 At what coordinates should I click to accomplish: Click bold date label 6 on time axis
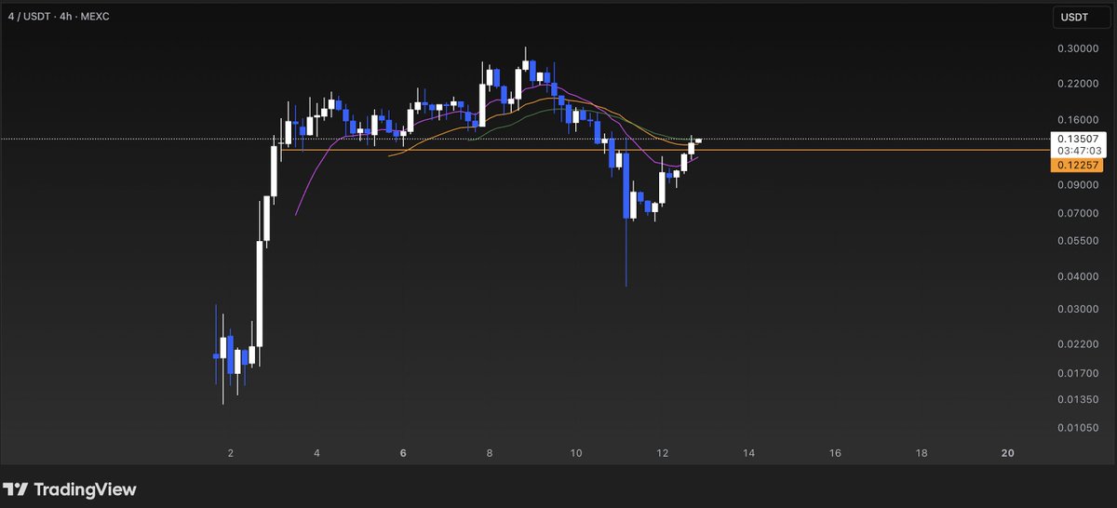coord(403,453)
